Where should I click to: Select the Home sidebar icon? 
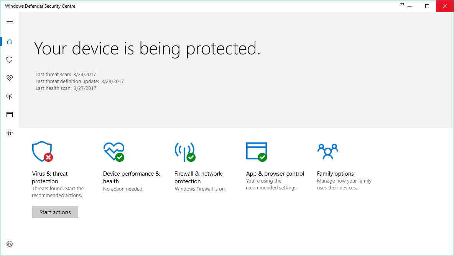[10, 41]
